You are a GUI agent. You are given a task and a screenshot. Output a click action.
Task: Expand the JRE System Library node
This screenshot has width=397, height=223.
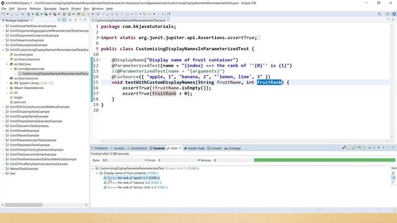[x=7, y=83]
